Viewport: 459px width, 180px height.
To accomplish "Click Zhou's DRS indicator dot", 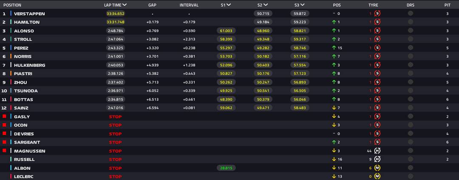I will tap(411, 82).
